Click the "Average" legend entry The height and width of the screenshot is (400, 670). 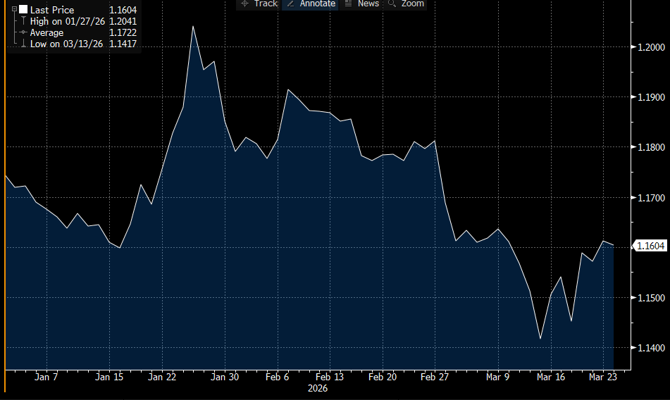[x=46, y=33]
